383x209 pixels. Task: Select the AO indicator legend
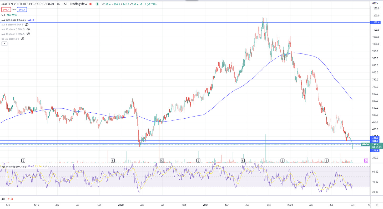tap(7, 199)
